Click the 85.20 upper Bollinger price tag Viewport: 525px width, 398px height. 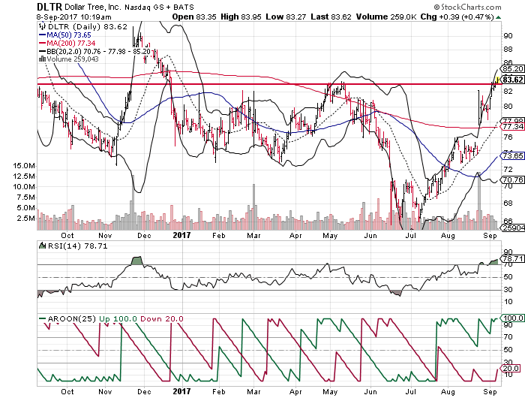512,69
